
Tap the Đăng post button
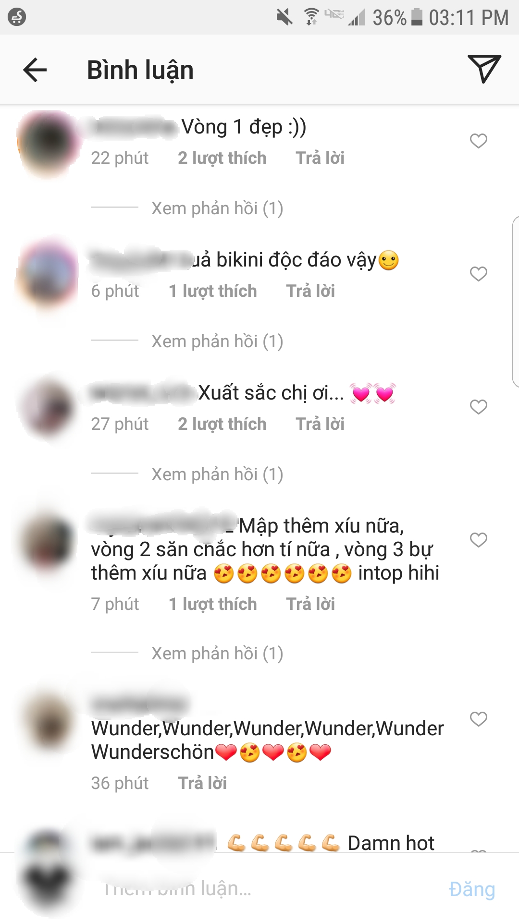tap(472, 889)
